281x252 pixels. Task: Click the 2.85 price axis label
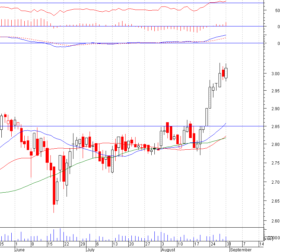click(275, 126)
